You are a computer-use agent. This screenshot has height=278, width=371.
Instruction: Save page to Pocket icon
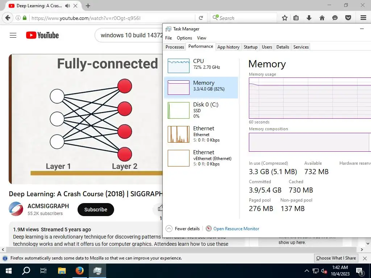coord(348,18)
